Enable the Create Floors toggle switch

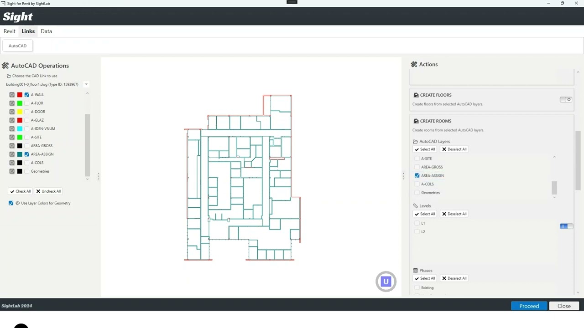click(x=566, y=100)
